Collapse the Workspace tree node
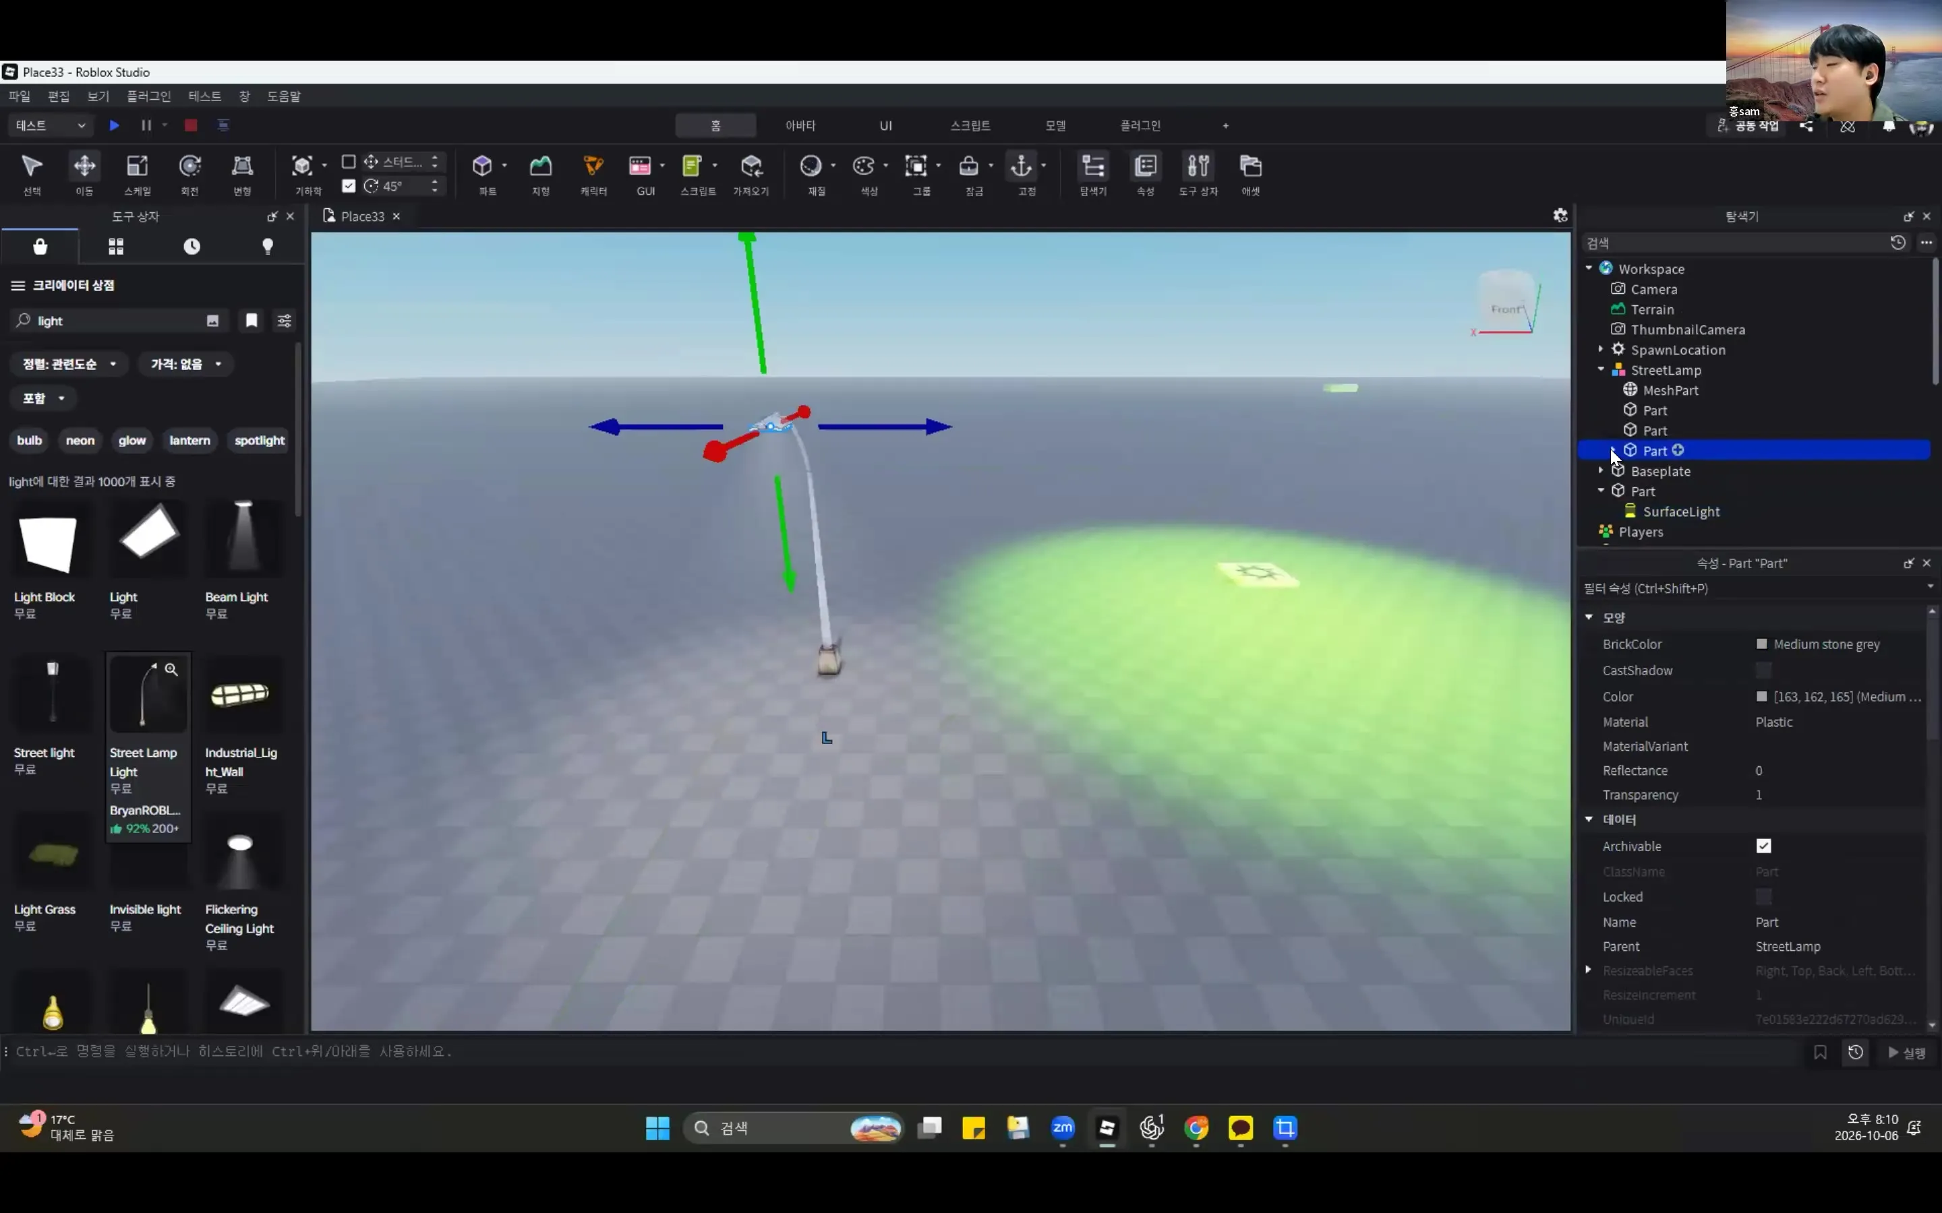Image resolution: width=1942 pixels, height=1213 pixels. click(1589, 268)
